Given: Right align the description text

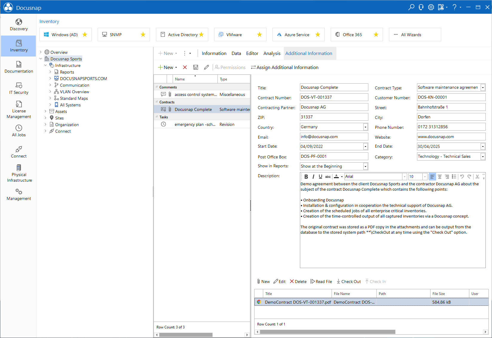Looking at the screenshot, I should (x=447, y=177).
